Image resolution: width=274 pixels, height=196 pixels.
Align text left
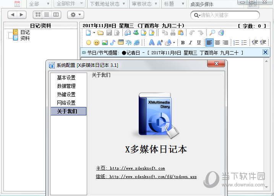[209, 42]
